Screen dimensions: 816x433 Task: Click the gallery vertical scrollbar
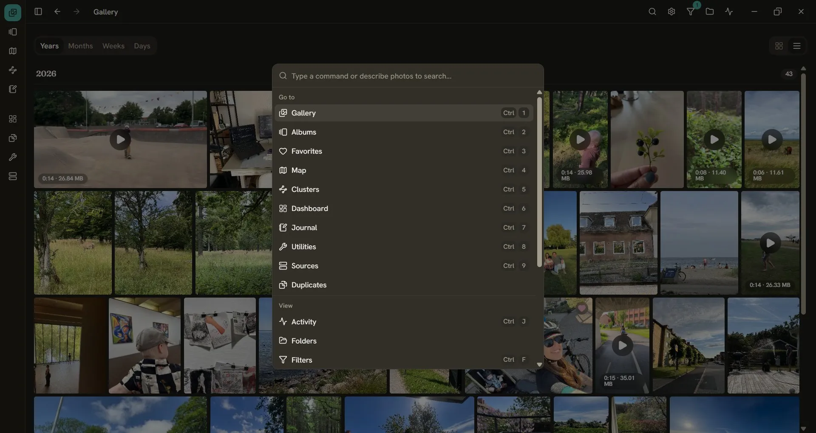tap(803, 194)
